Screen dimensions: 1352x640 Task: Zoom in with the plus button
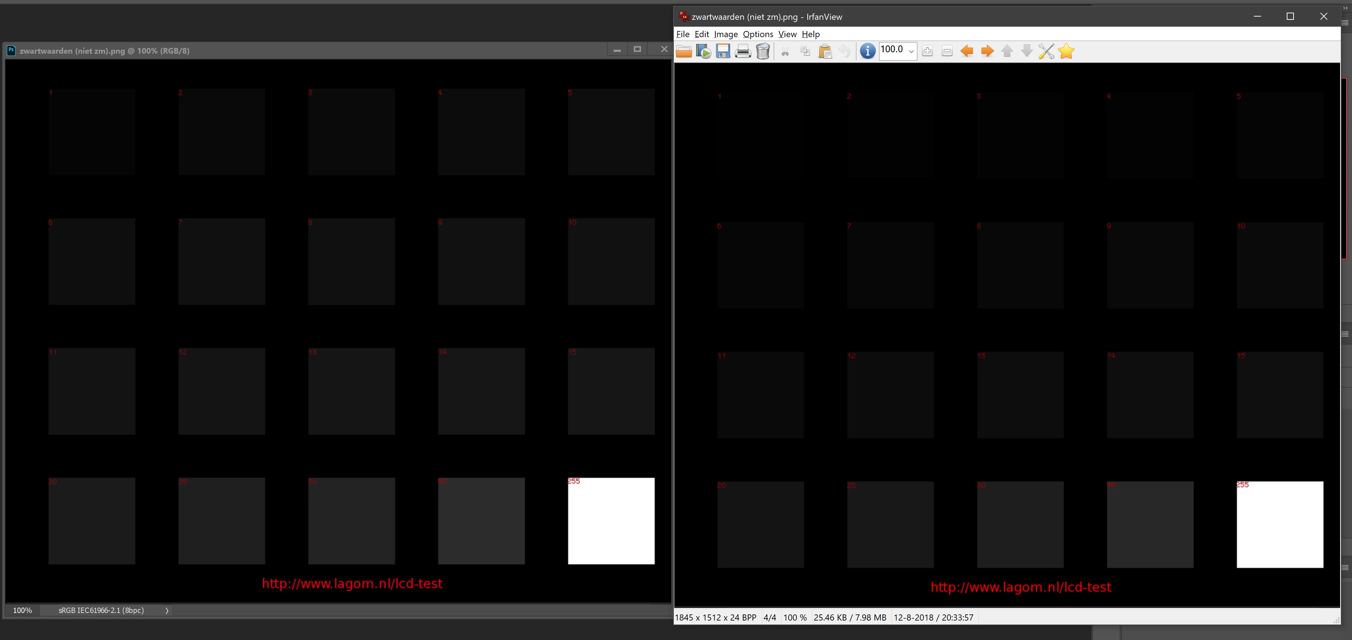[x=927, y=52]
